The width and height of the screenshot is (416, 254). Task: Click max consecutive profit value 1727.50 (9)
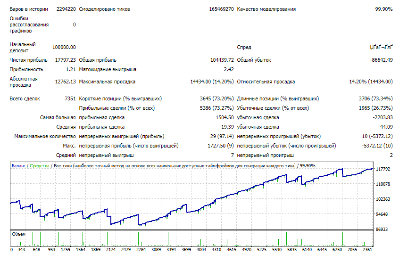tap(221, 146)
